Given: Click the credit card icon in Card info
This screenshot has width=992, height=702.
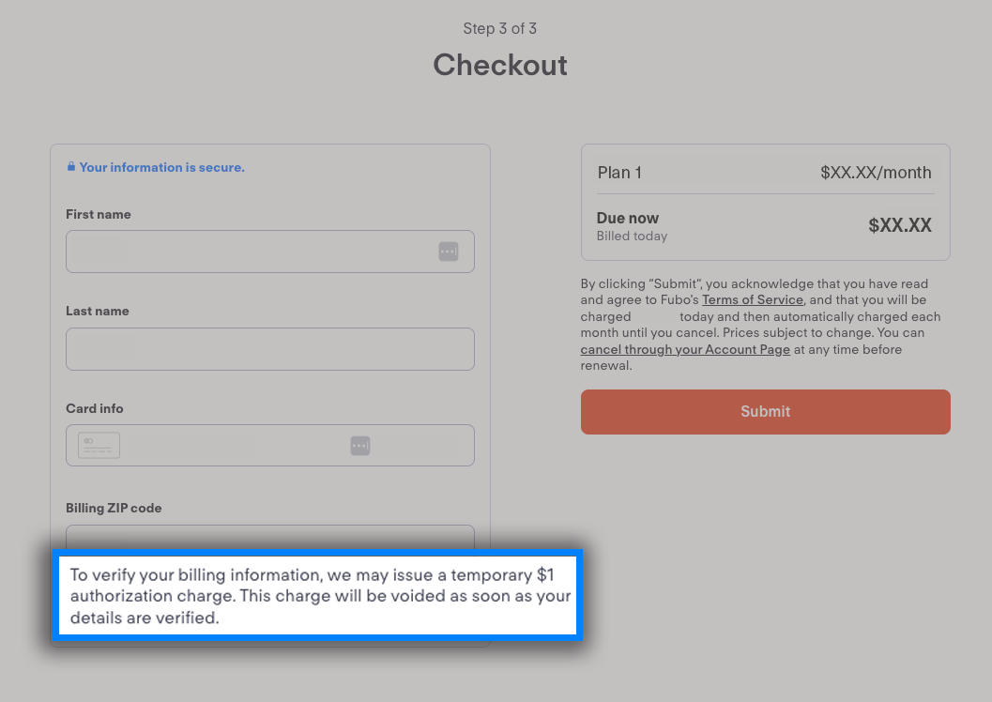Looking at the screenshot, I should pos(99,446).
